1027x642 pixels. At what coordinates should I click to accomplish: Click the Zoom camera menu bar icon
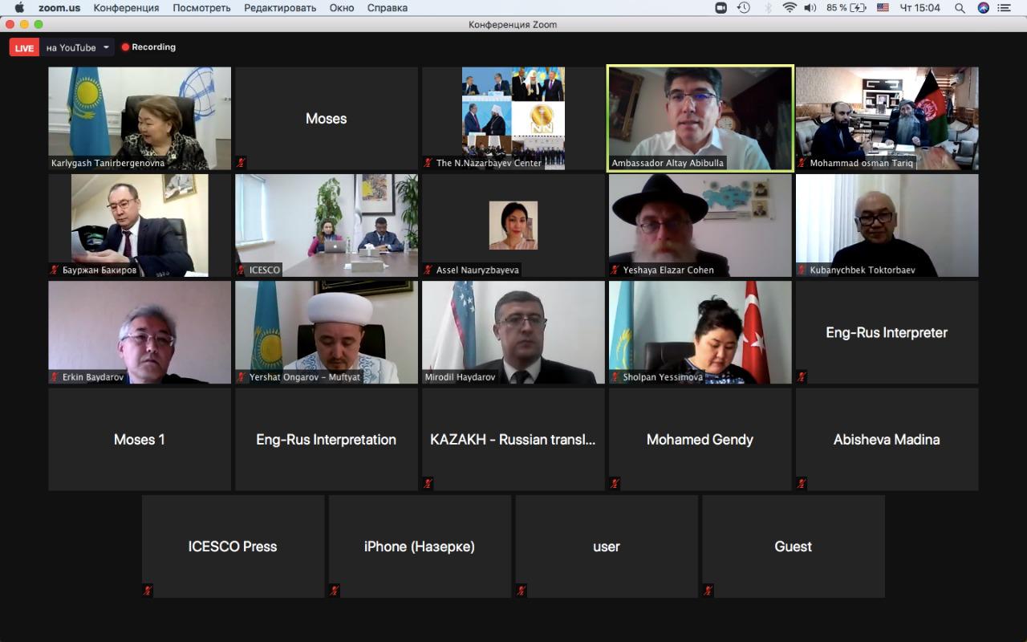tap(721, 8)
